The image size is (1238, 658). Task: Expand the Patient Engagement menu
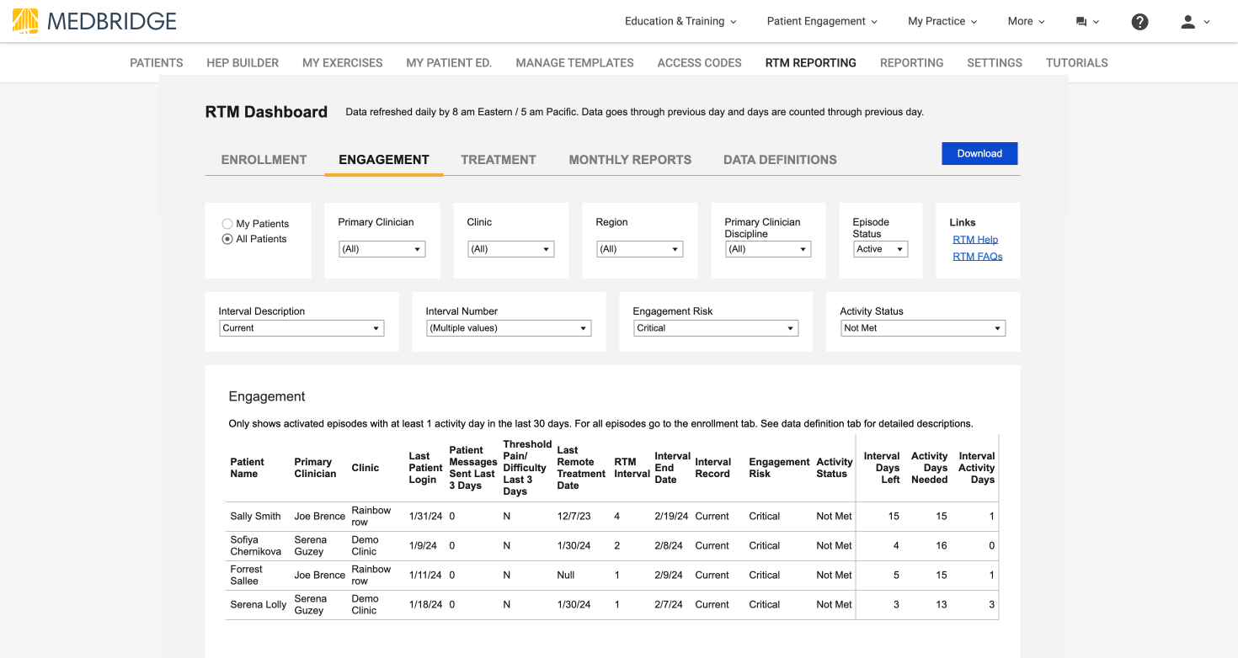[x=822, y=21]
